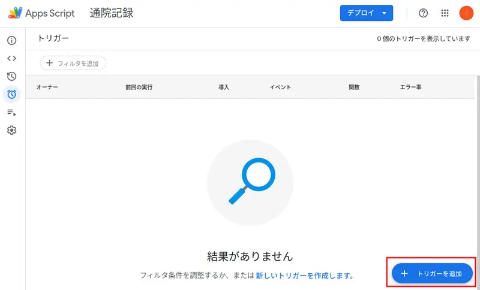480x290 pixels.
Task: Click the 新しいトリガーを作成します link
Action: click(x=304, y=276)
